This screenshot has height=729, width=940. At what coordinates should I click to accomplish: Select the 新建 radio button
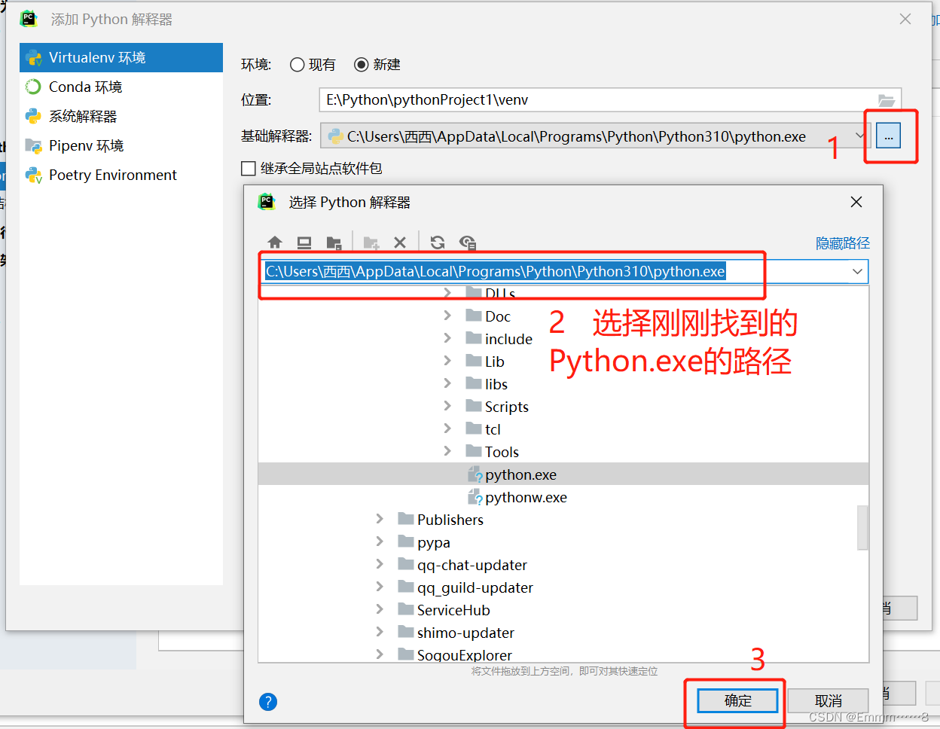point(362,65)
